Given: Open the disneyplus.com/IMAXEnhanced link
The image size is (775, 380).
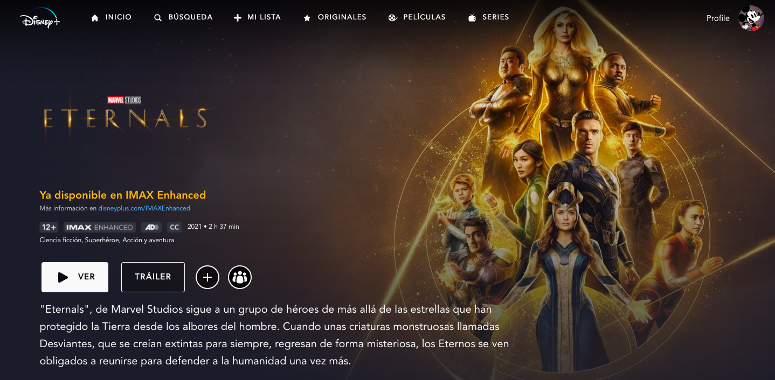Looking at the screenshot, I should point(144,208).
